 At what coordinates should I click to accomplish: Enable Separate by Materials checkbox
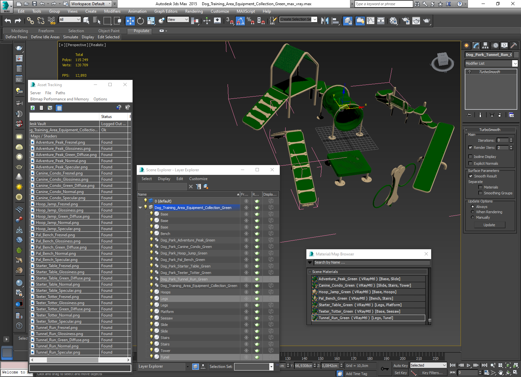(480, 187)
